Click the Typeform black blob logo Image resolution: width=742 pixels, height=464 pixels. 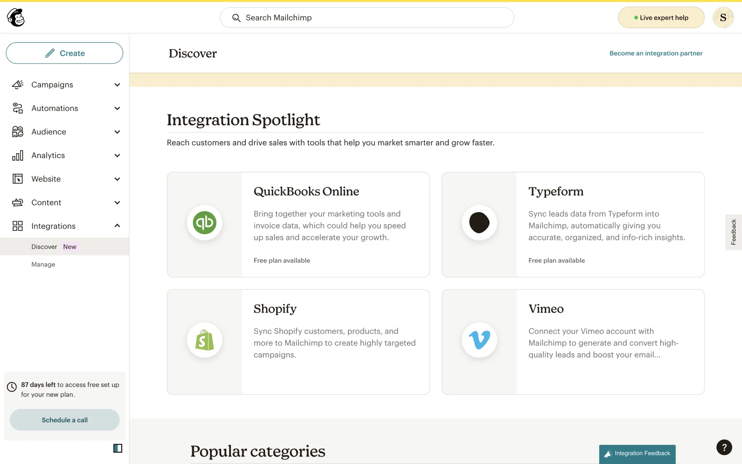(x=479, y=223)
